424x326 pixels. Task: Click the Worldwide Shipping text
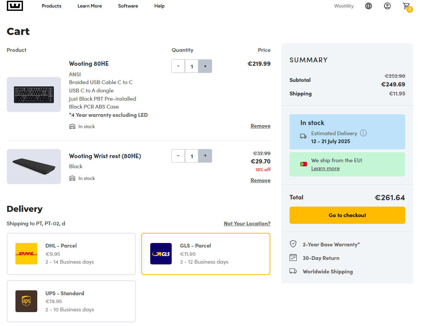point(328,272)
